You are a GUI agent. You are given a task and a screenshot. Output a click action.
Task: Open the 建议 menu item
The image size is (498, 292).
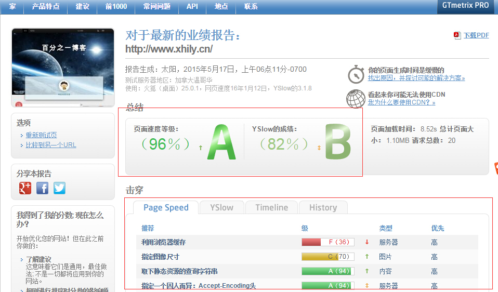[x=82, y=6]
